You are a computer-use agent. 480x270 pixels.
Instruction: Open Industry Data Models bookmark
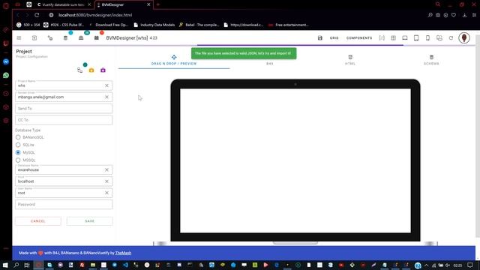pos(154,25)
